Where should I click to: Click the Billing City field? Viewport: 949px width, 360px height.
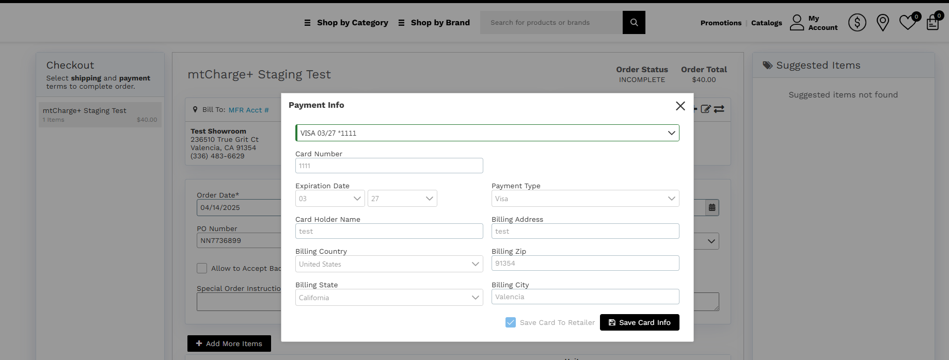pos(586,297)
